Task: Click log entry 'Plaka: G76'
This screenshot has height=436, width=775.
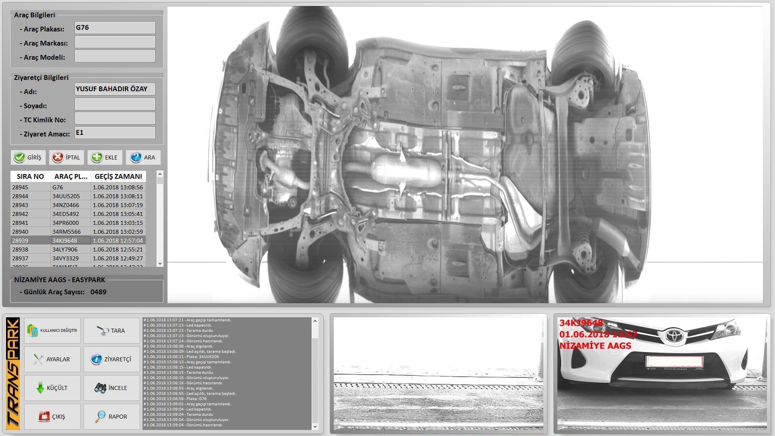Action: [x=175, y=399]
